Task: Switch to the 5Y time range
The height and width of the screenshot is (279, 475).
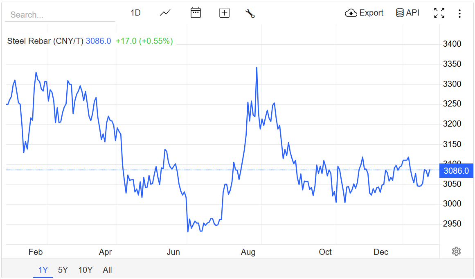Action: coord(63,270)
